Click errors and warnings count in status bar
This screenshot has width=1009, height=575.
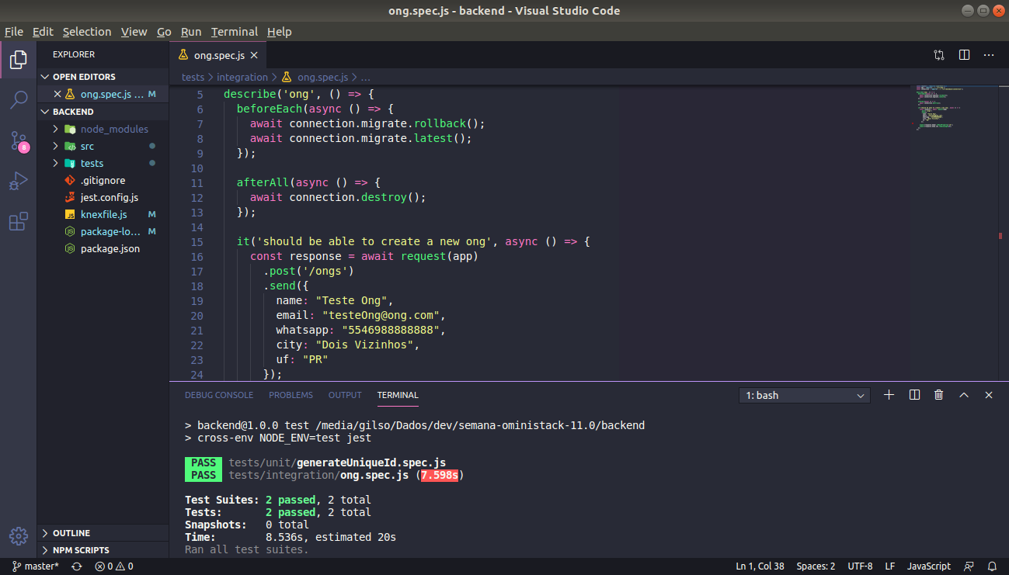114,566
